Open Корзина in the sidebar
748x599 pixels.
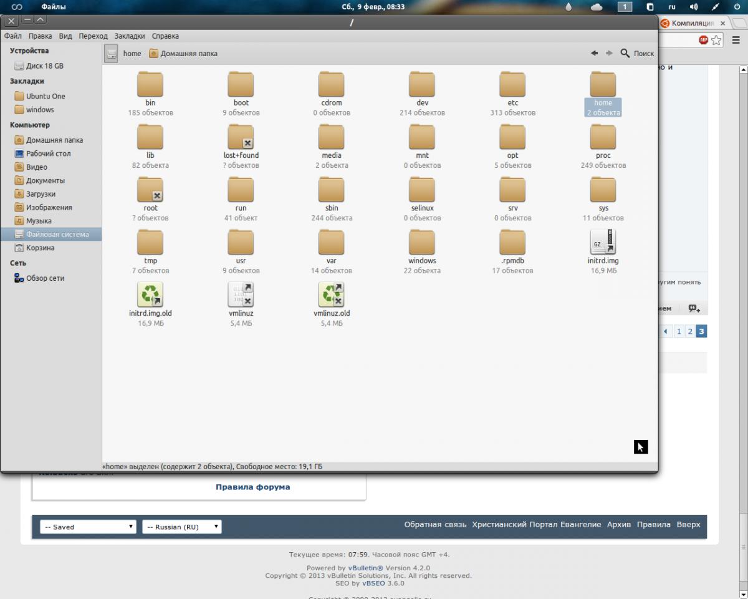pos(40,248)
